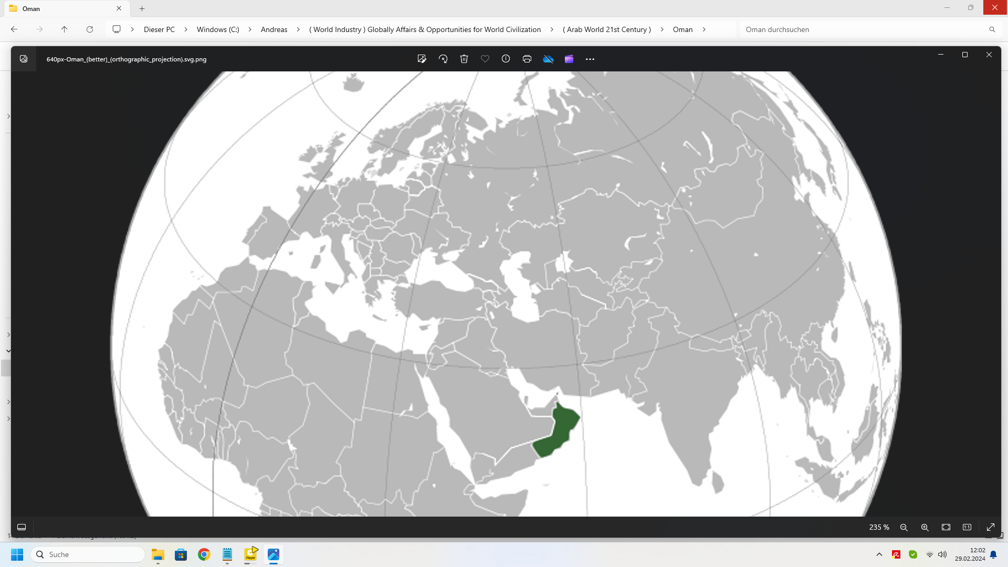Click the PC monitor icon in address bar
Screen dimensions: 1008x567
(117, 29)
